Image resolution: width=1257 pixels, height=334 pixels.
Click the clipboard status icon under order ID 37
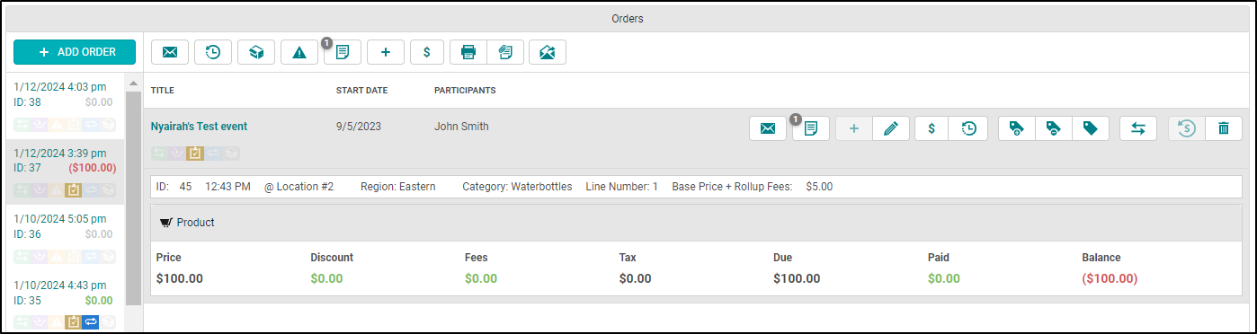[x=75, y=189]
